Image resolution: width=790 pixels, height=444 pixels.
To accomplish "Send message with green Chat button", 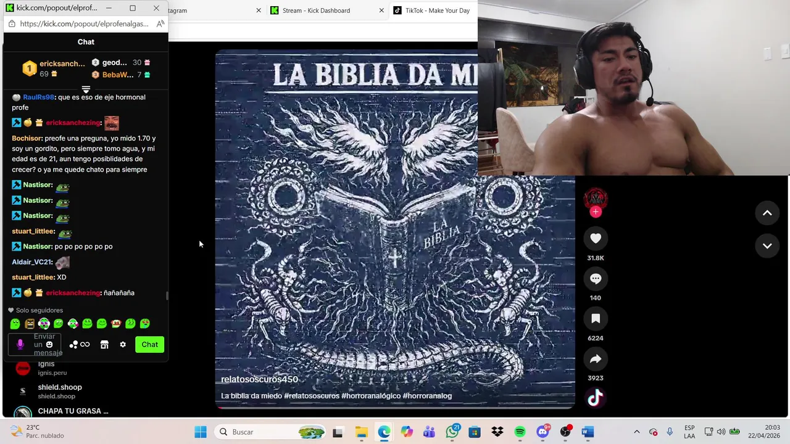I will pos(150,345).
